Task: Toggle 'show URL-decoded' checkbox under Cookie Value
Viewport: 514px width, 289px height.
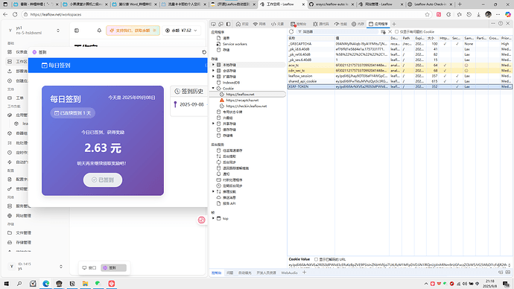Action: click(x=317, y=259)
